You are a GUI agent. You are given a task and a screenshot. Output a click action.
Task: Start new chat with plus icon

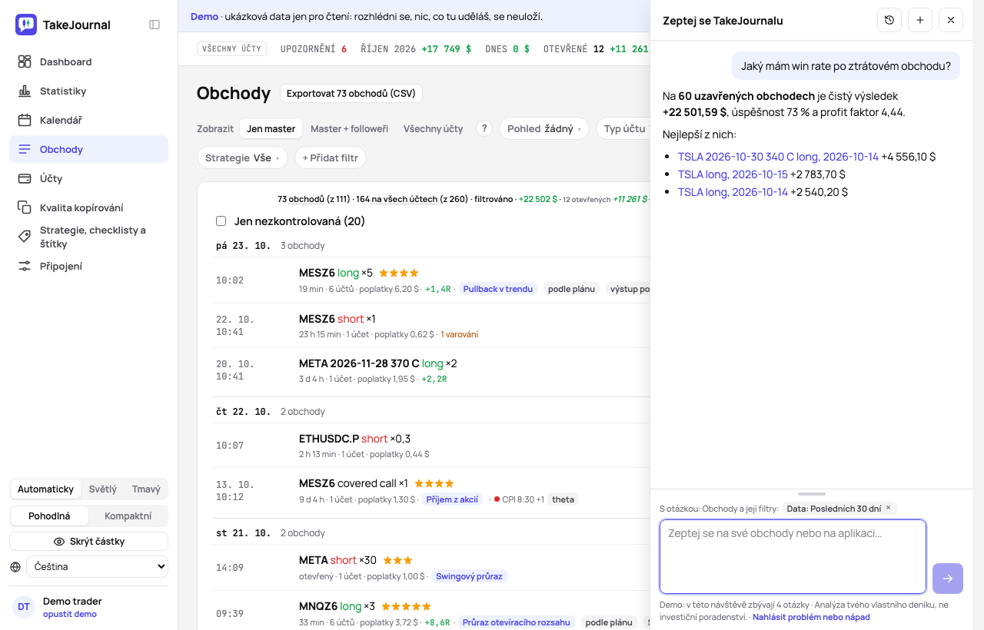[x=920, y=20]
